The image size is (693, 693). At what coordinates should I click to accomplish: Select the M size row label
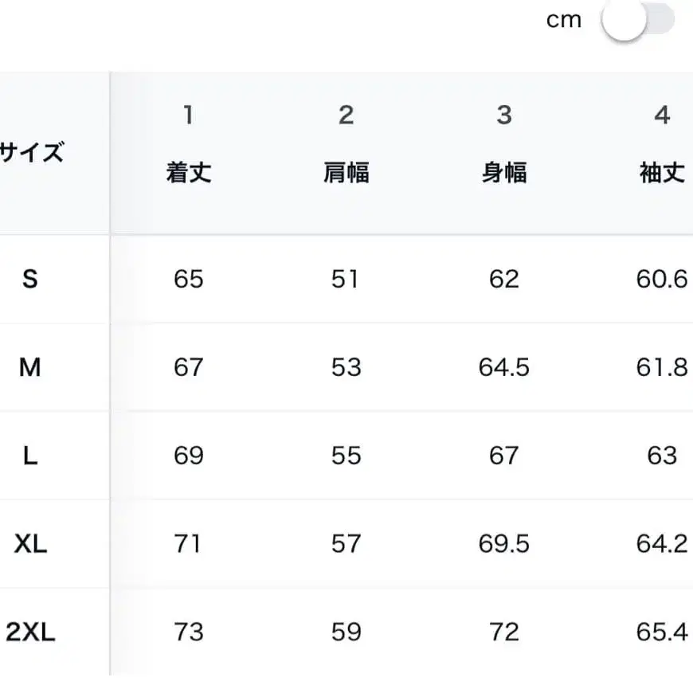pos(30,367)
